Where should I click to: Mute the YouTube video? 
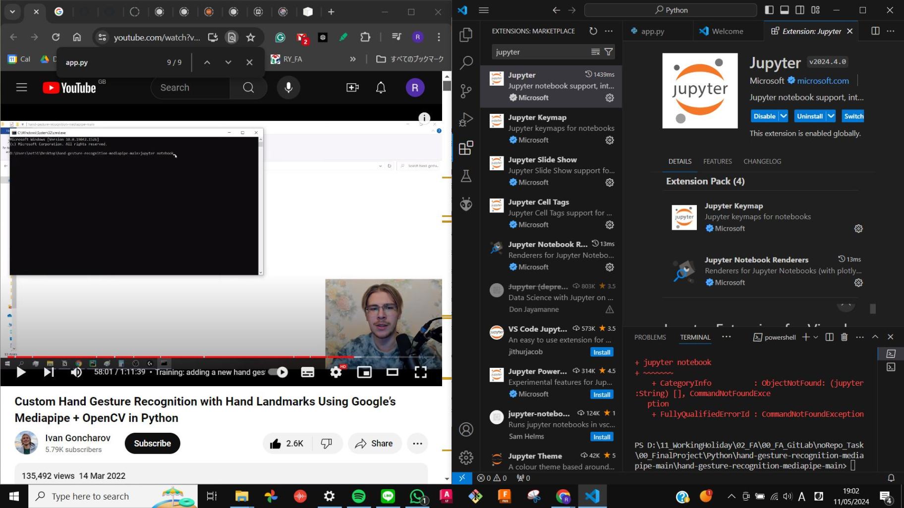click(x=76, y=372)
